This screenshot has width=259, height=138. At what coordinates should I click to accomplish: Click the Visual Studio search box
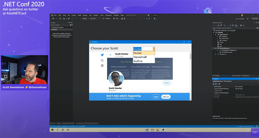137,15
